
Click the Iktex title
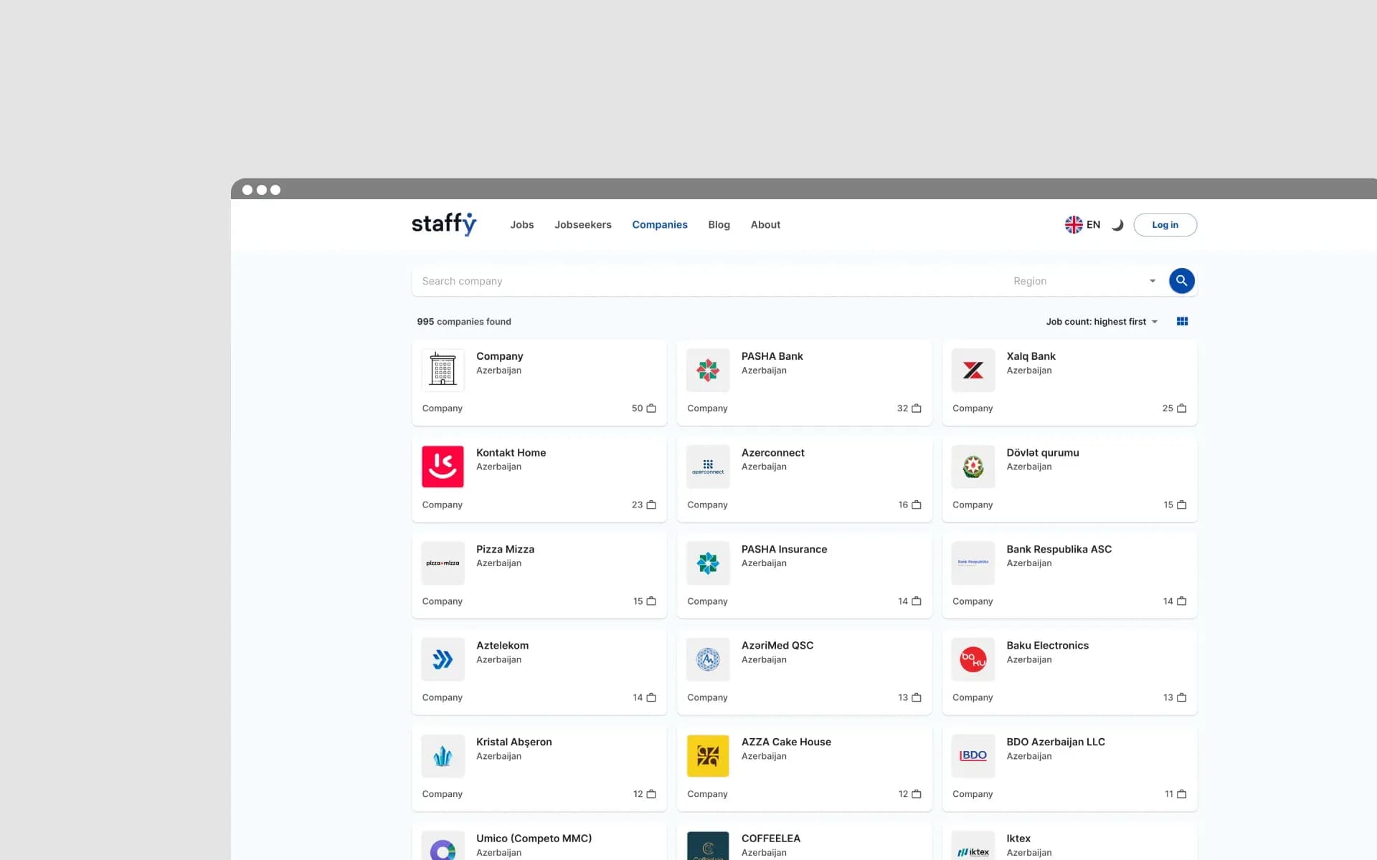(1018, 838)
